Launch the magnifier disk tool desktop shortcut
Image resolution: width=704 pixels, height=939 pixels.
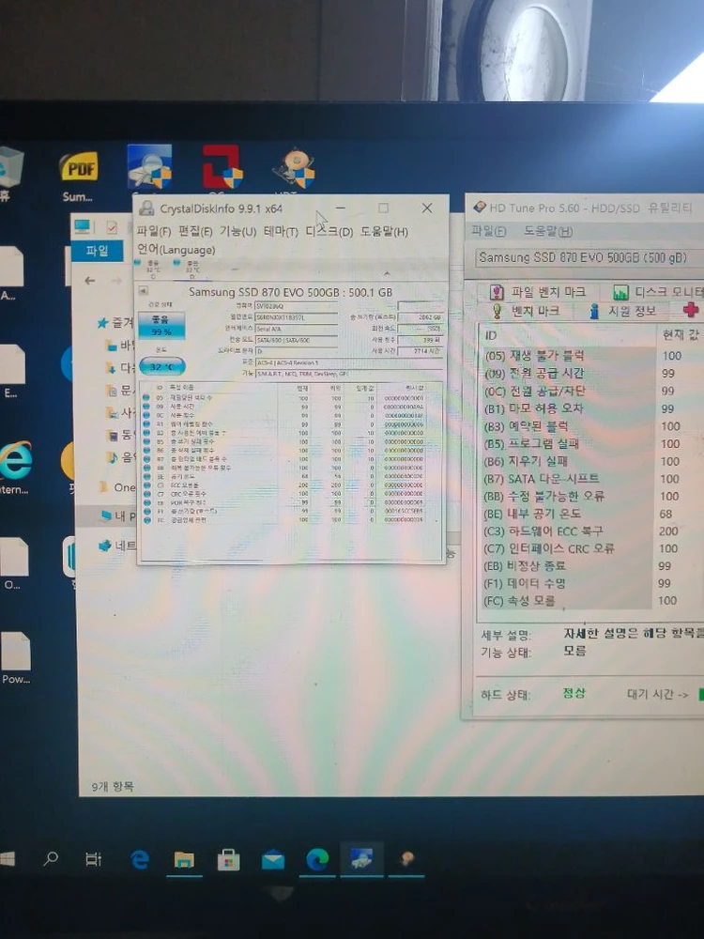(x=149, y=167)
